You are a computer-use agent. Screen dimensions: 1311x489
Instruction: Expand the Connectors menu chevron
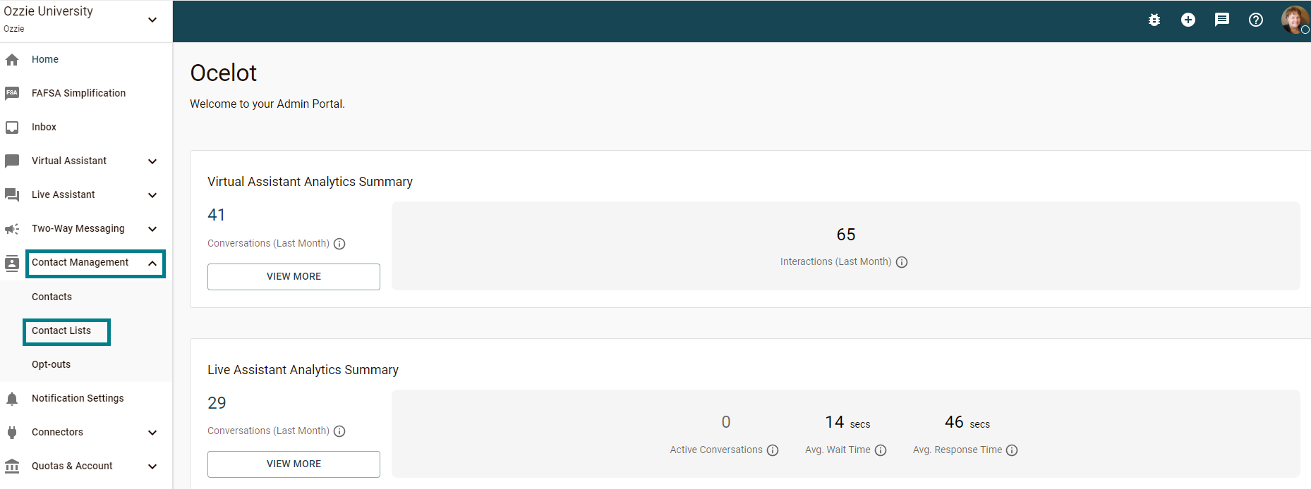[152, 433]
